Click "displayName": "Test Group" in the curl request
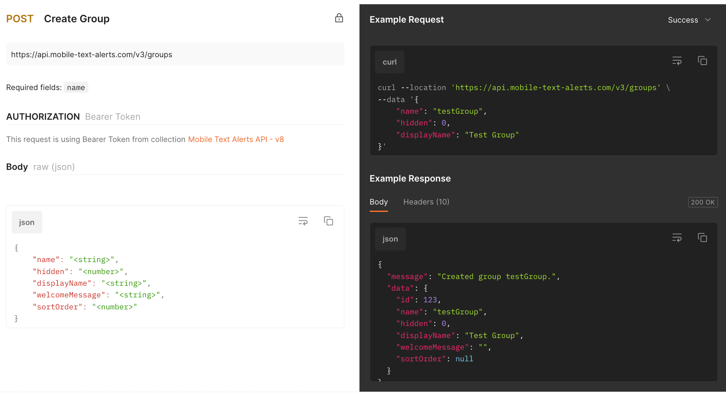 pyautogui.click(x=458, y=135)
